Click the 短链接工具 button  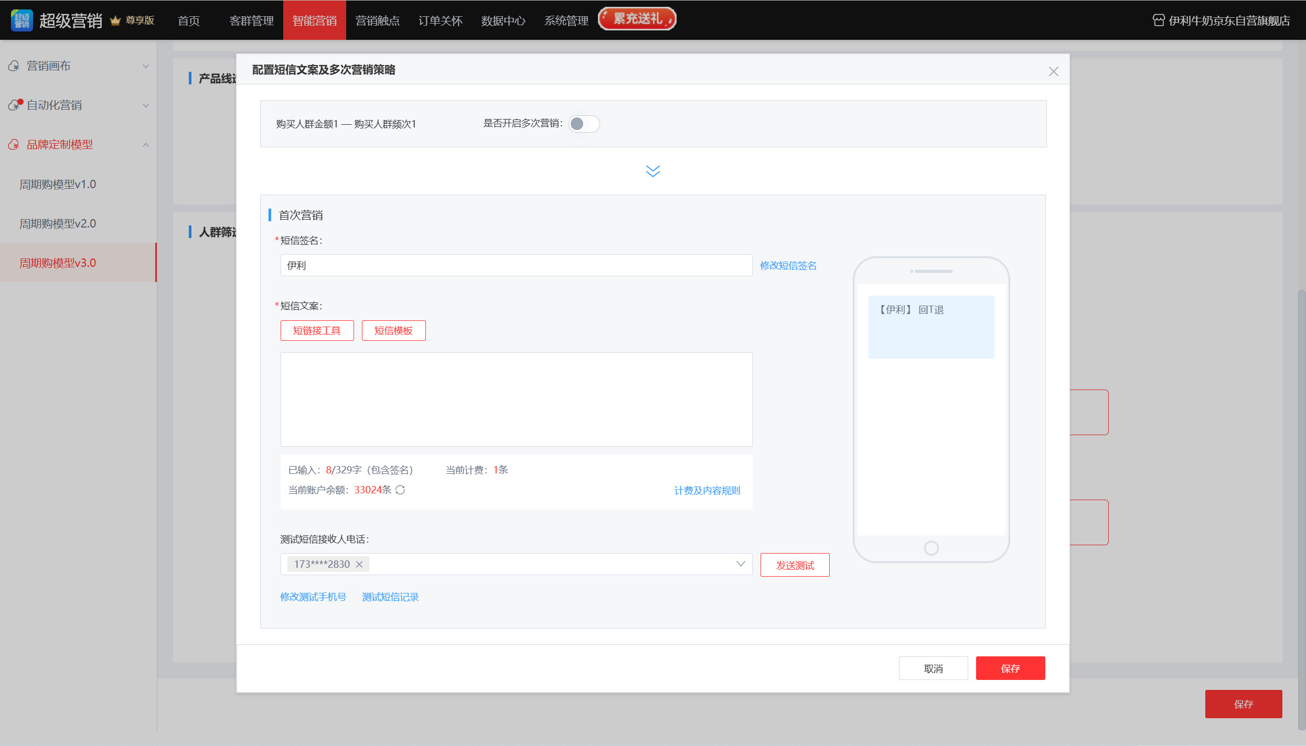317,331
